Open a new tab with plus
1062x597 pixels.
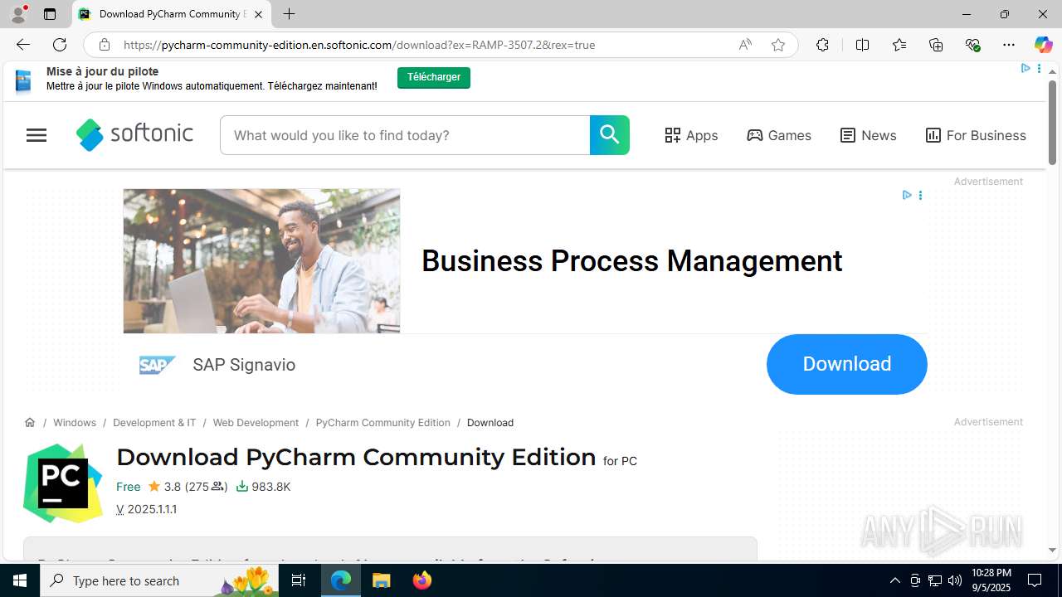coord(289,14)
